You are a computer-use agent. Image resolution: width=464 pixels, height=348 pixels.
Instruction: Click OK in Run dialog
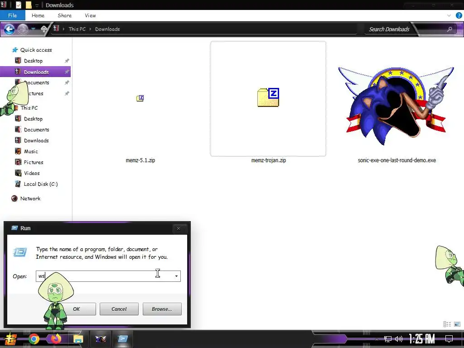pyautogui.click(x=76, y=309)
